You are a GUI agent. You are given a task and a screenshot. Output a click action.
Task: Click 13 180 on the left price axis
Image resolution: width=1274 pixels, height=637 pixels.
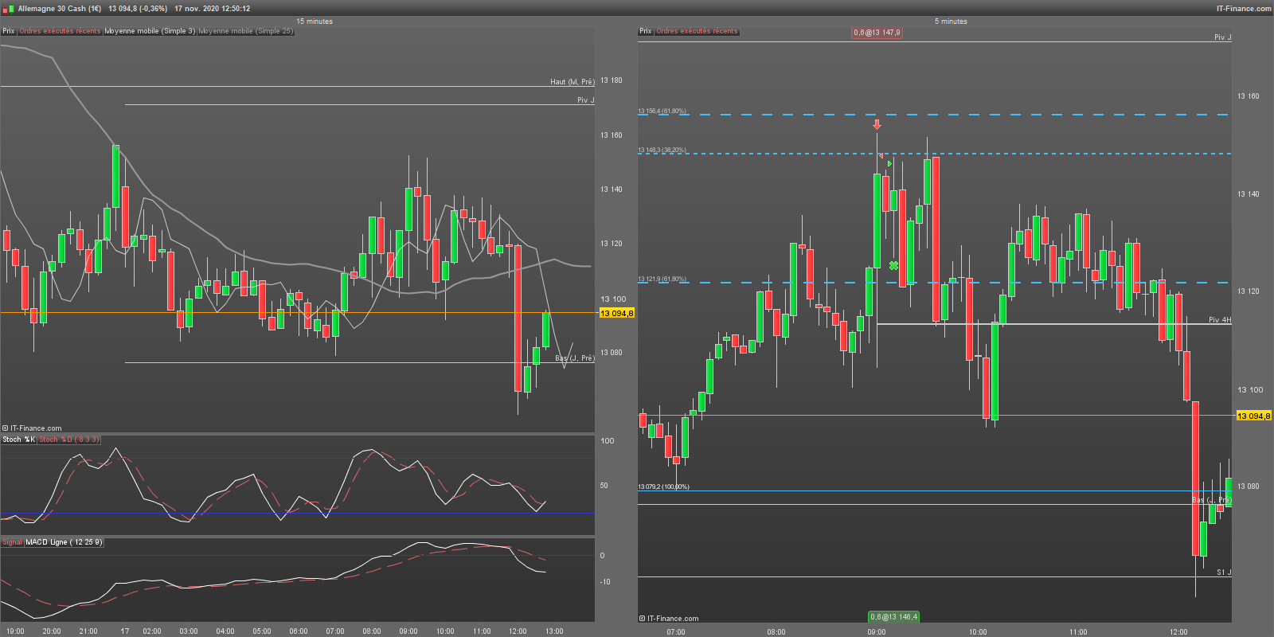click(612, 80)
